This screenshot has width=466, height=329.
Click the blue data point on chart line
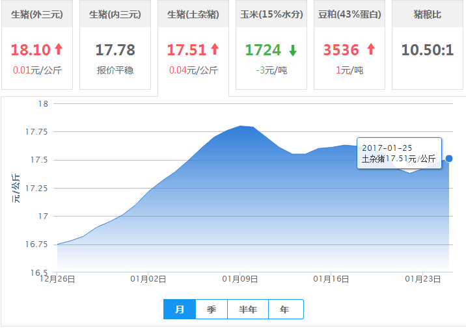(x=449, y=159)
